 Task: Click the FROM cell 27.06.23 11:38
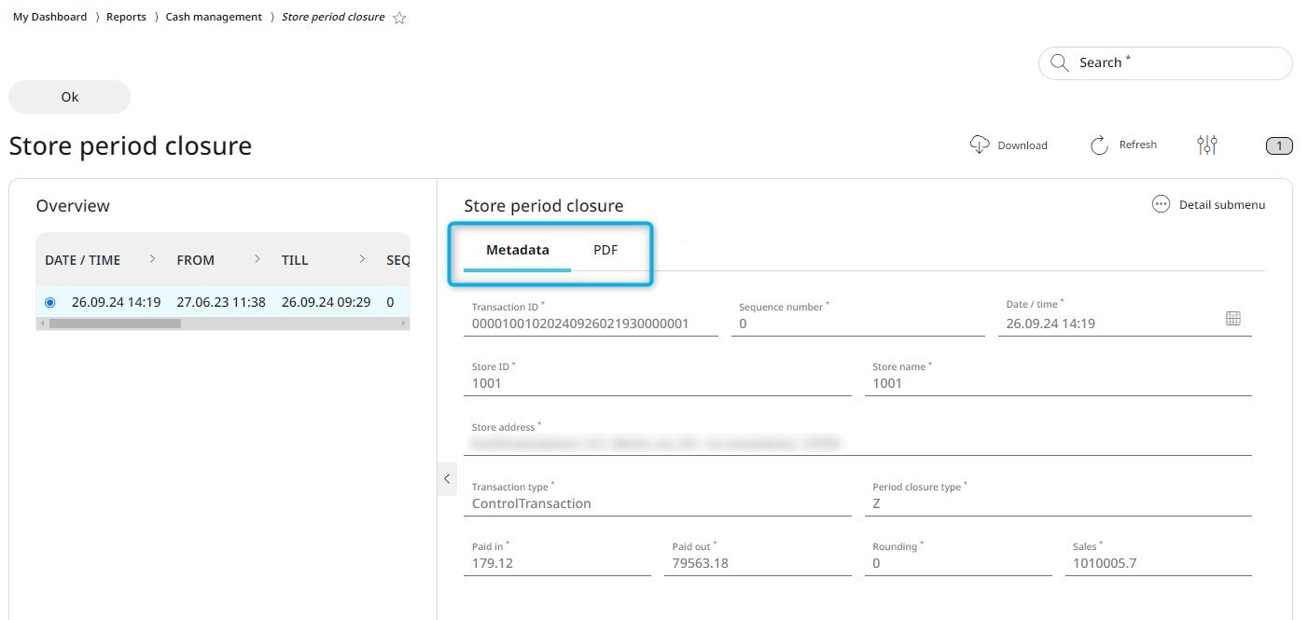pyautogui.click(x=221, y=302)
